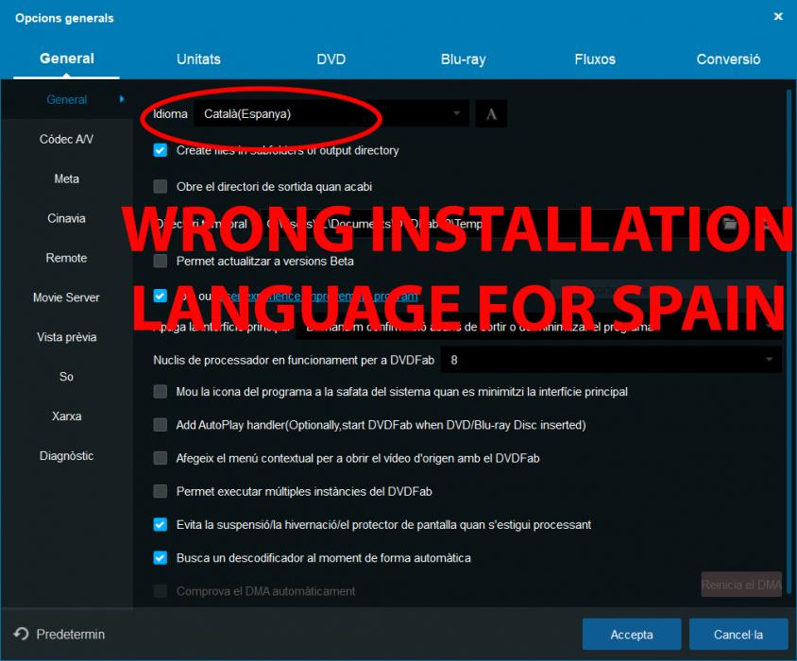Select Movie Server in sidebar
Viewport: 797px width, 661px height.
pos(67,297)
